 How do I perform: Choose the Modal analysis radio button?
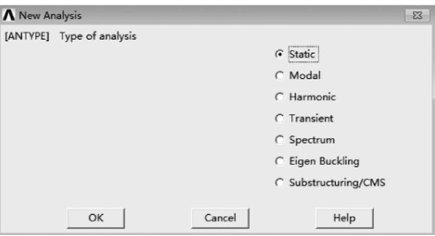279,75
